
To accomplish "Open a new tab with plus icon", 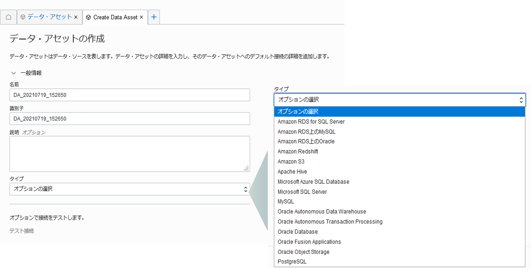I will pos(154,17).
